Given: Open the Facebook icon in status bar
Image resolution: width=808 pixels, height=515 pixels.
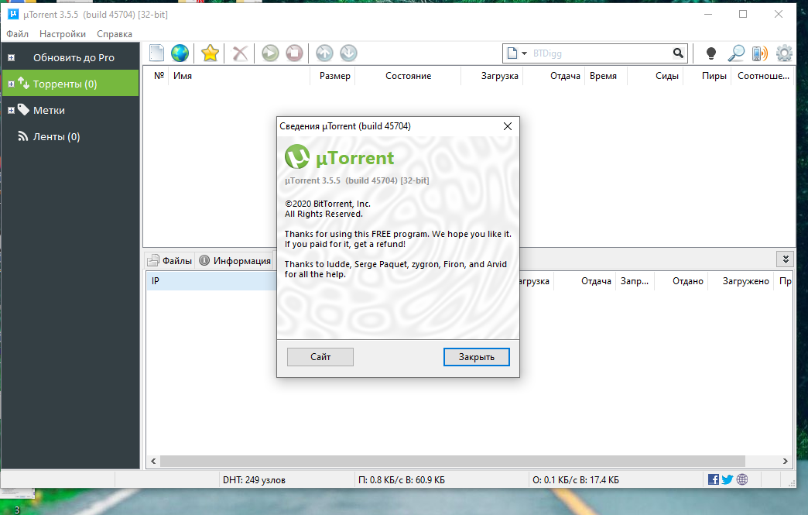Looking at the screenshot, I should click(x=713, y=479).
